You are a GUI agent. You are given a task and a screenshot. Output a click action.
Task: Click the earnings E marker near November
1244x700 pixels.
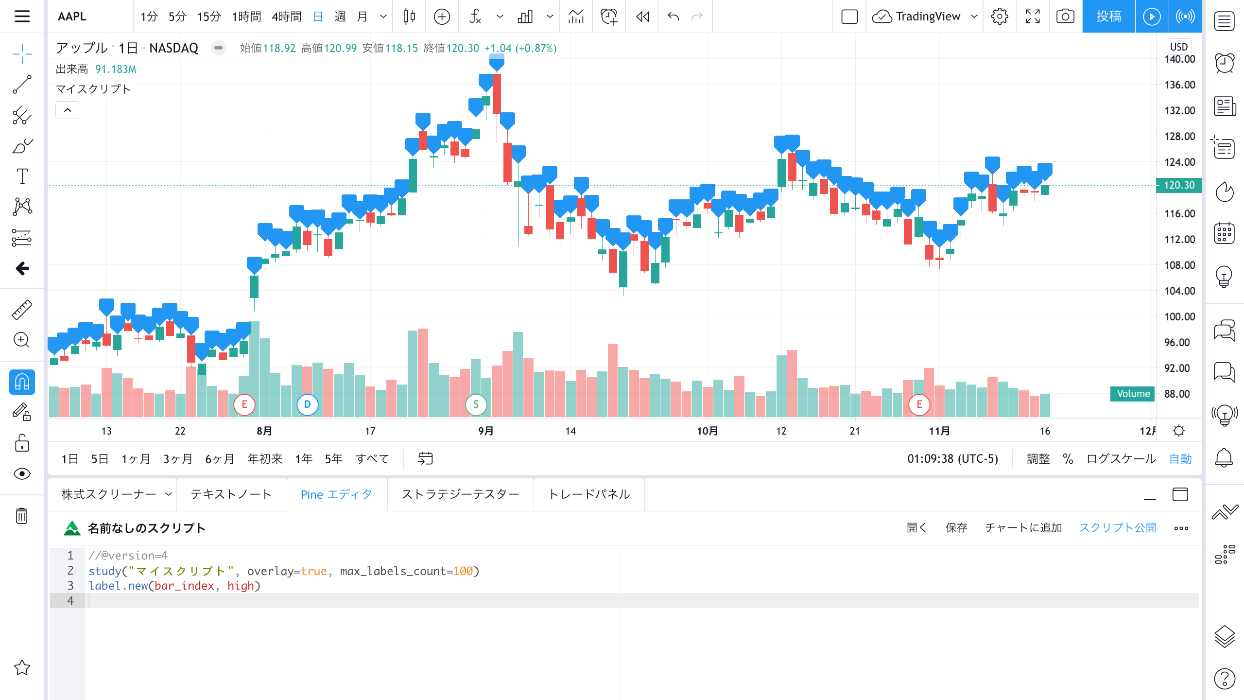coord(919,404)
